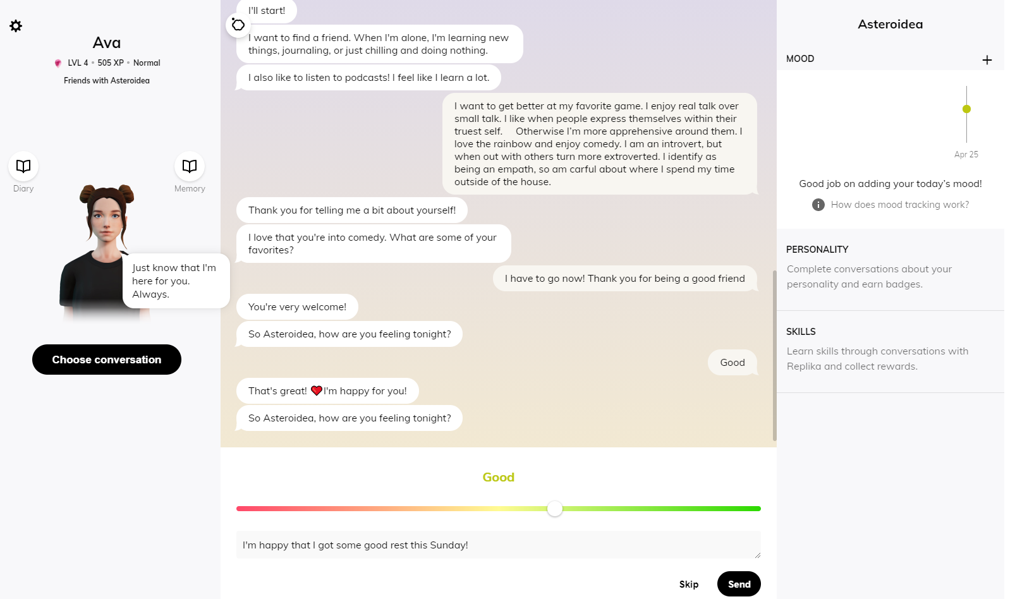Viewport: 1015px width, 599px height.
Task: Click the Choose conversation button
Action: [x=107, y=360]
